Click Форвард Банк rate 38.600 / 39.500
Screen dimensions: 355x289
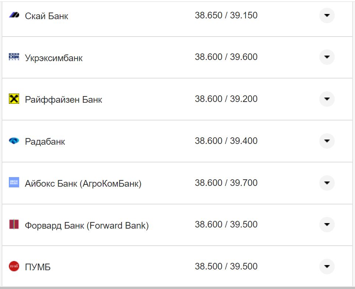point(226,225)
